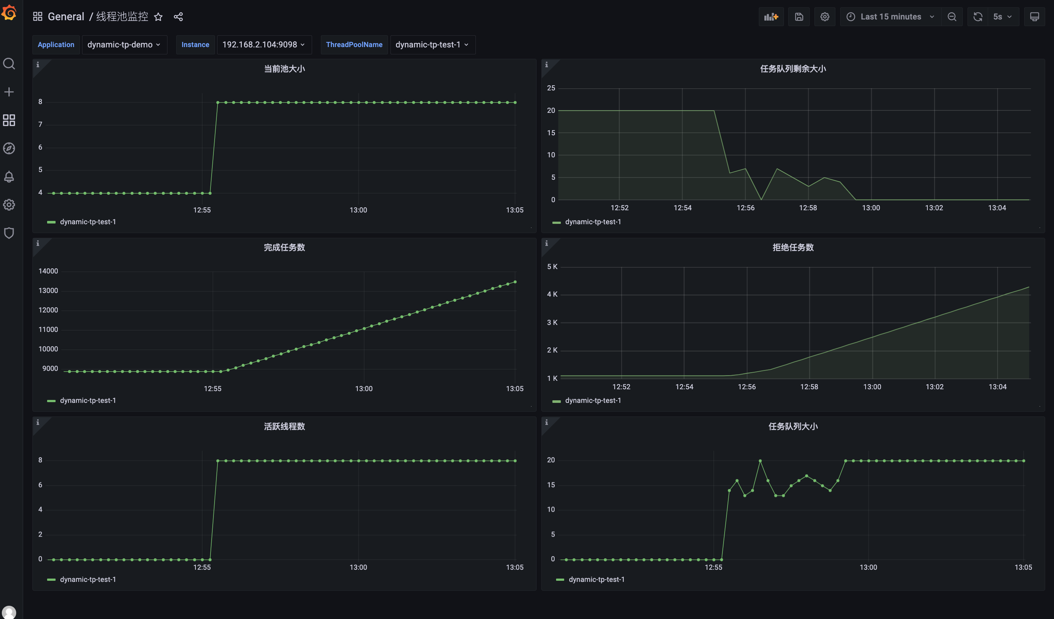Open the 5s refresh interval dropdown
The width and height of the screenshot is (1054, 619).
coord(1002,17)
